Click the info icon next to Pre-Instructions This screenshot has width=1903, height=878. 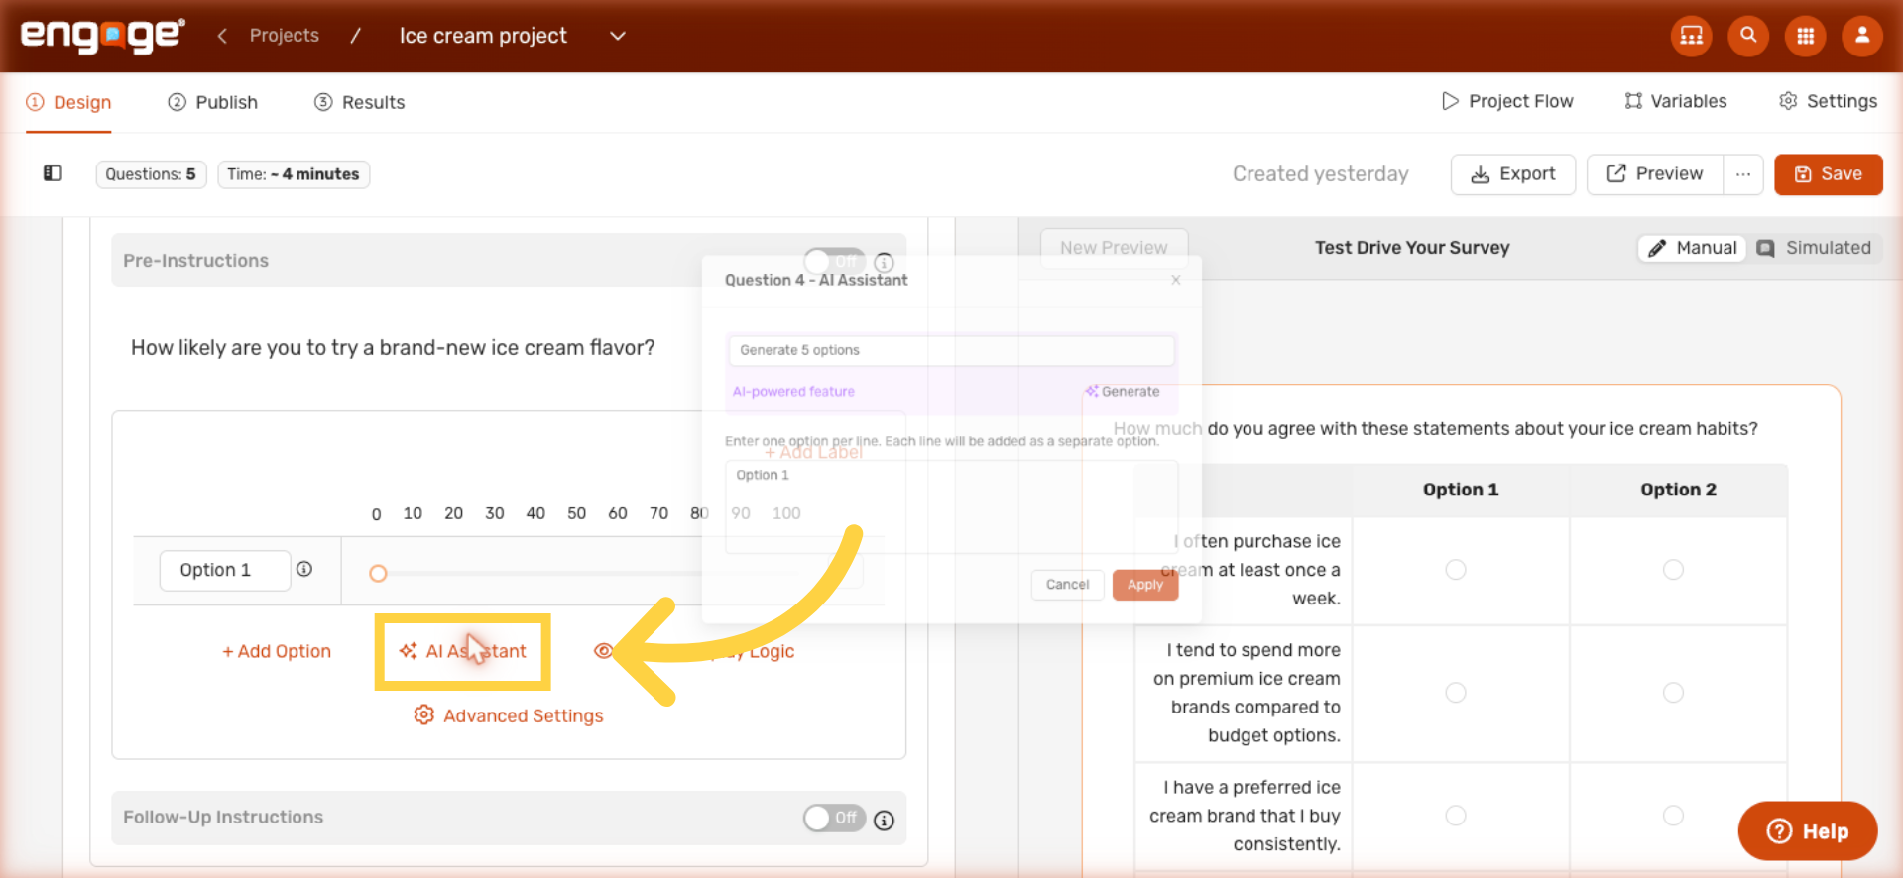pyautogui.click(x=884, y=262)
